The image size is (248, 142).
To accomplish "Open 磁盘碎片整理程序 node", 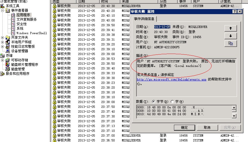I will tap(24, 65).
